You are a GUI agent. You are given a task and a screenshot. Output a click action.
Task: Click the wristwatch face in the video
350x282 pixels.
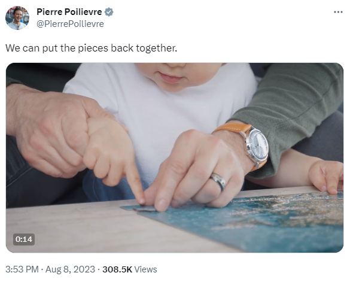(258, 144)
